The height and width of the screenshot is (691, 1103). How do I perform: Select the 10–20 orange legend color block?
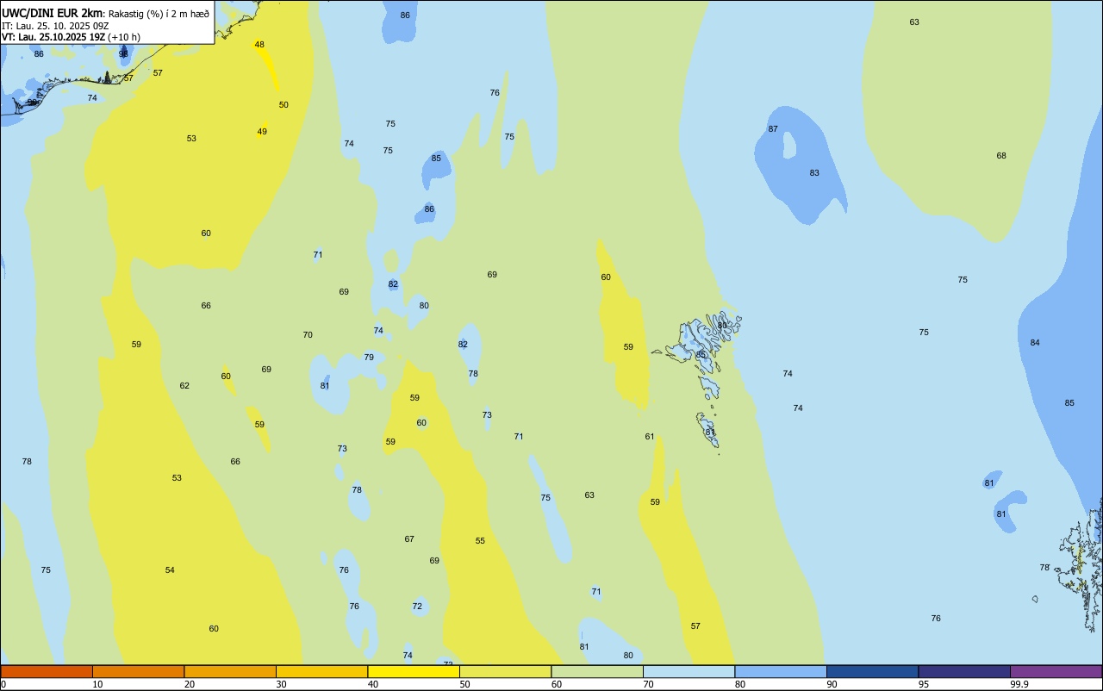click(139, 671)
